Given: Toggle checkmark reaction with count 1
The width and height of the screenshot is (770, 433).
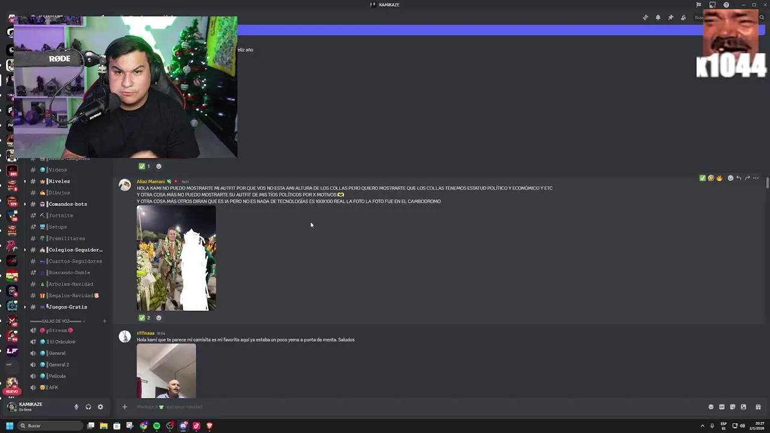Looking at the screenshot, I should tap(144, 166).
